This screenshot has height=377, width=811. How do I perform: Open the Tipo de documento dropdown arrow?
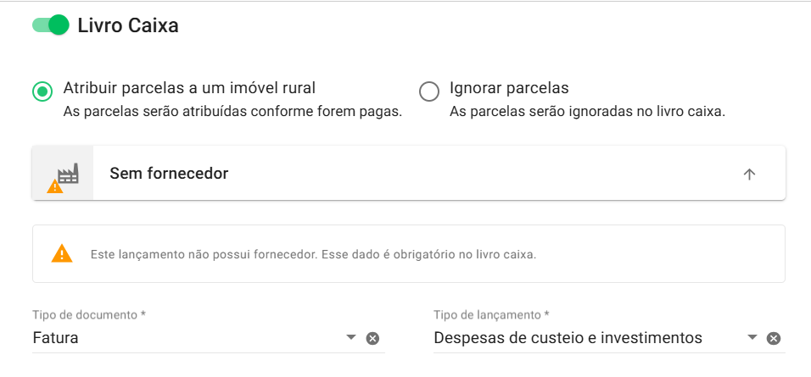pos(351,338)
